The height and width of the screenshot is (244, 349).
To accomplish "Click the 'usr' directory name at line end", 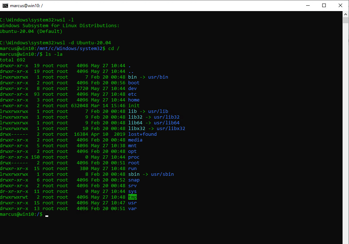I will 133,203.
